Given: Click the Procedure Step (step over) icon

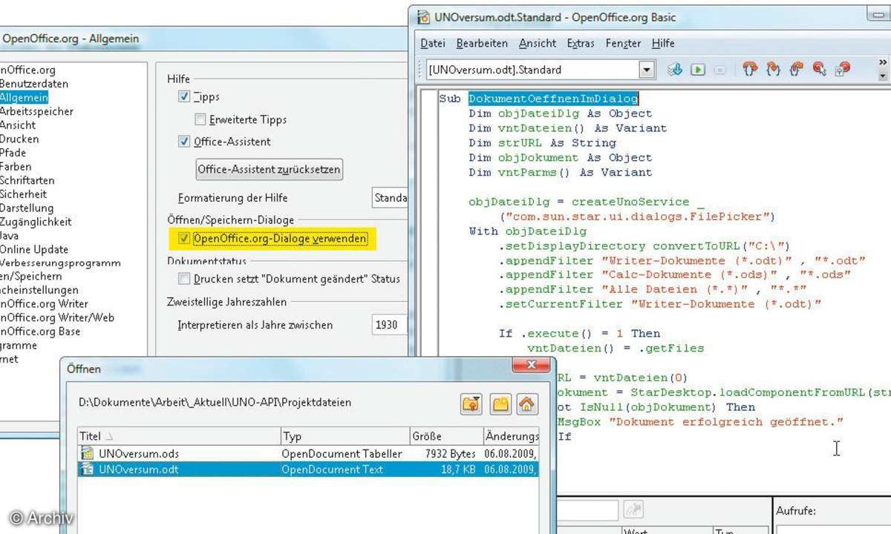Looking at the screenshot, I should pos(751,70).
